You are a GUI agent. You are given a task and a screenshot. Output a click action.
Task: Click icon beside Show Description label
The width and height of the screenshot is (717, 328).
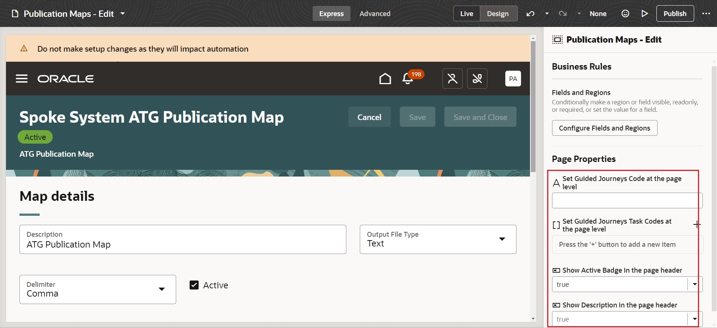click(x=556, y=305)
